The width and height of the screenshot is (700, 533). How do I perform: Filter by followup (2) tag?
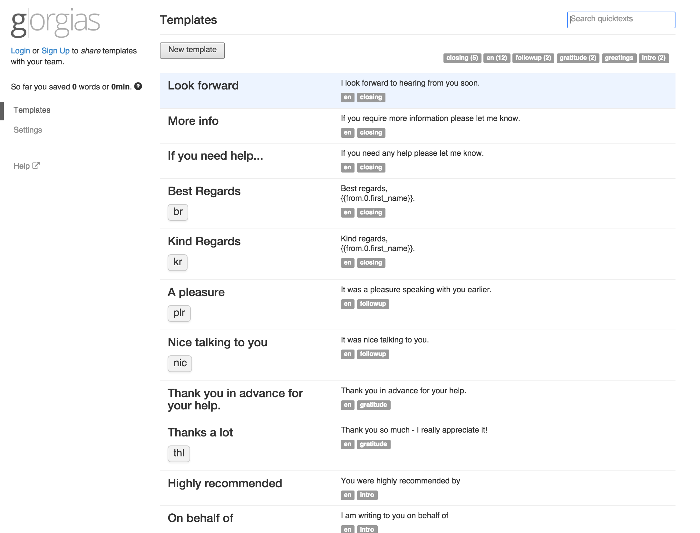coord(533,58)
